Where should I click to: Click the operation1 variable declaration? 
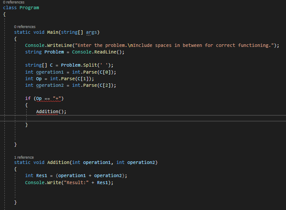[50, 72]
